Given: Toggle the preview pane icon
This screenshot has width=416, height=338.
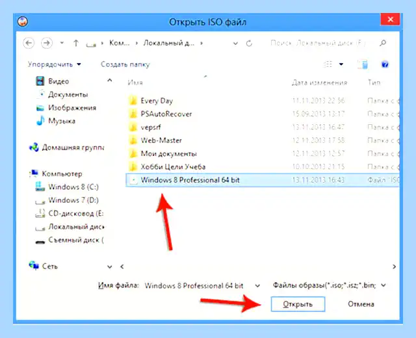Looking at the screenshot, I should [363, 64].
